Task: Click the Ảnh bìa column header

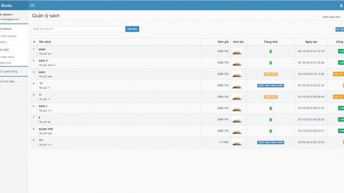Action: click(238, 42)
